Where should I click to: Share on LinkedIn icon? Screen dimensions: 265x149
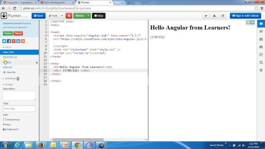pyautogui.click(x=18, y=41)
